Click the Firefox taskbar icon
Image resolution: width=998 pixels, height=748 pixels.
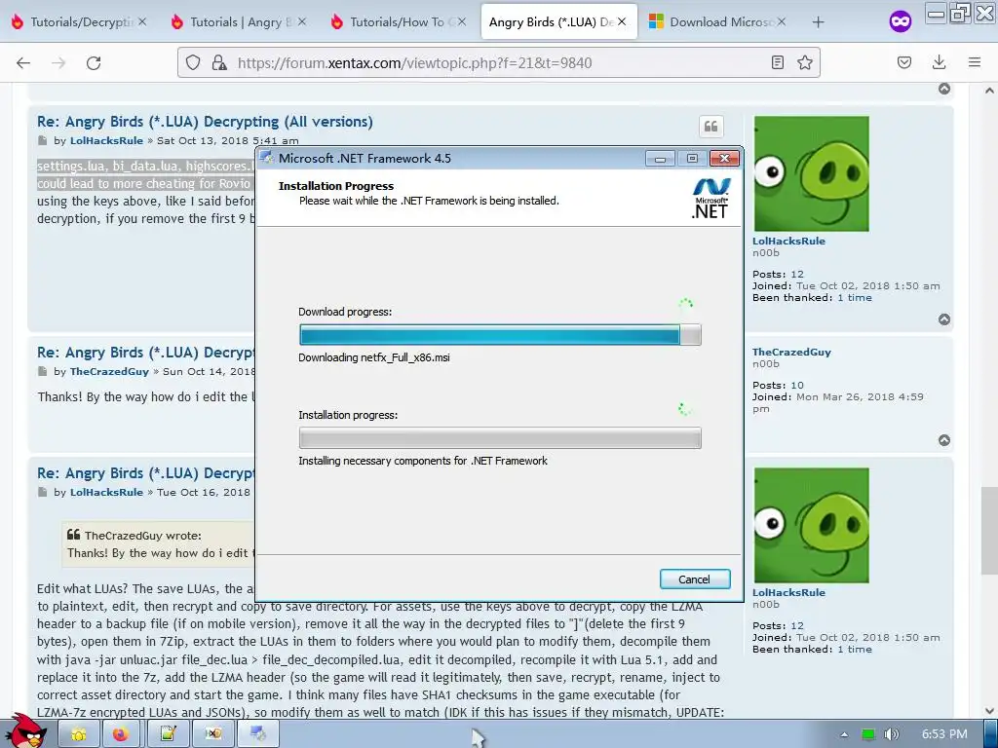tap(120, 734)
